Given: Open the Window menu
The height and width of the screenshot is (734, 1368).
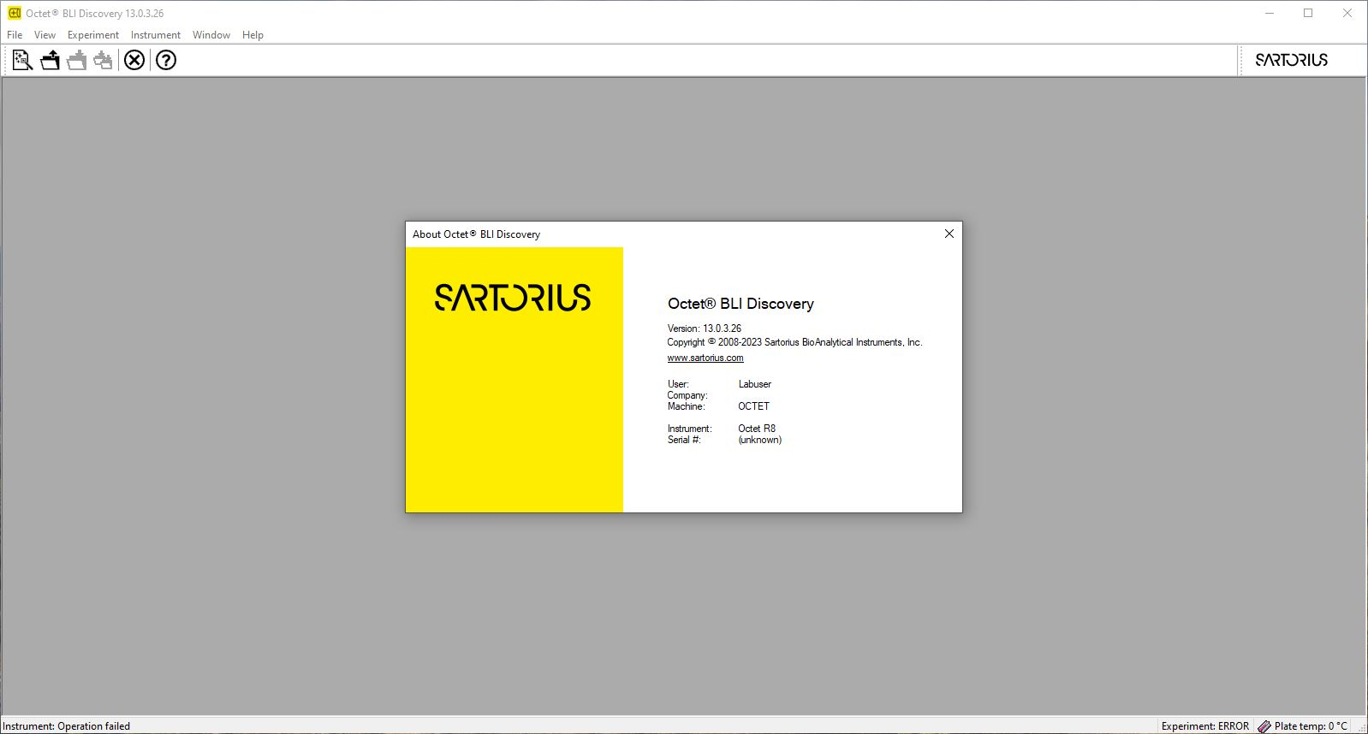Looking at the screenshot, I should (x=211, y=35).
